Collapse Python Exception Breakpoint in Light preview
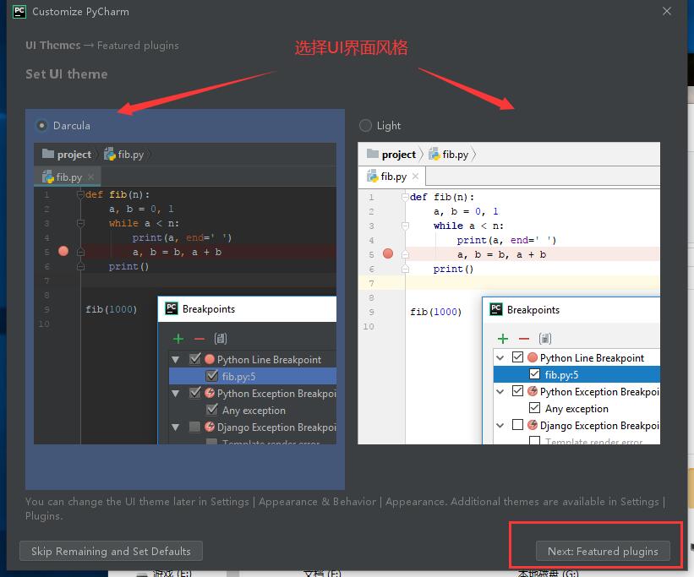Image resolution: width=694 pixels, height=577 pixels. pos(500,392)
